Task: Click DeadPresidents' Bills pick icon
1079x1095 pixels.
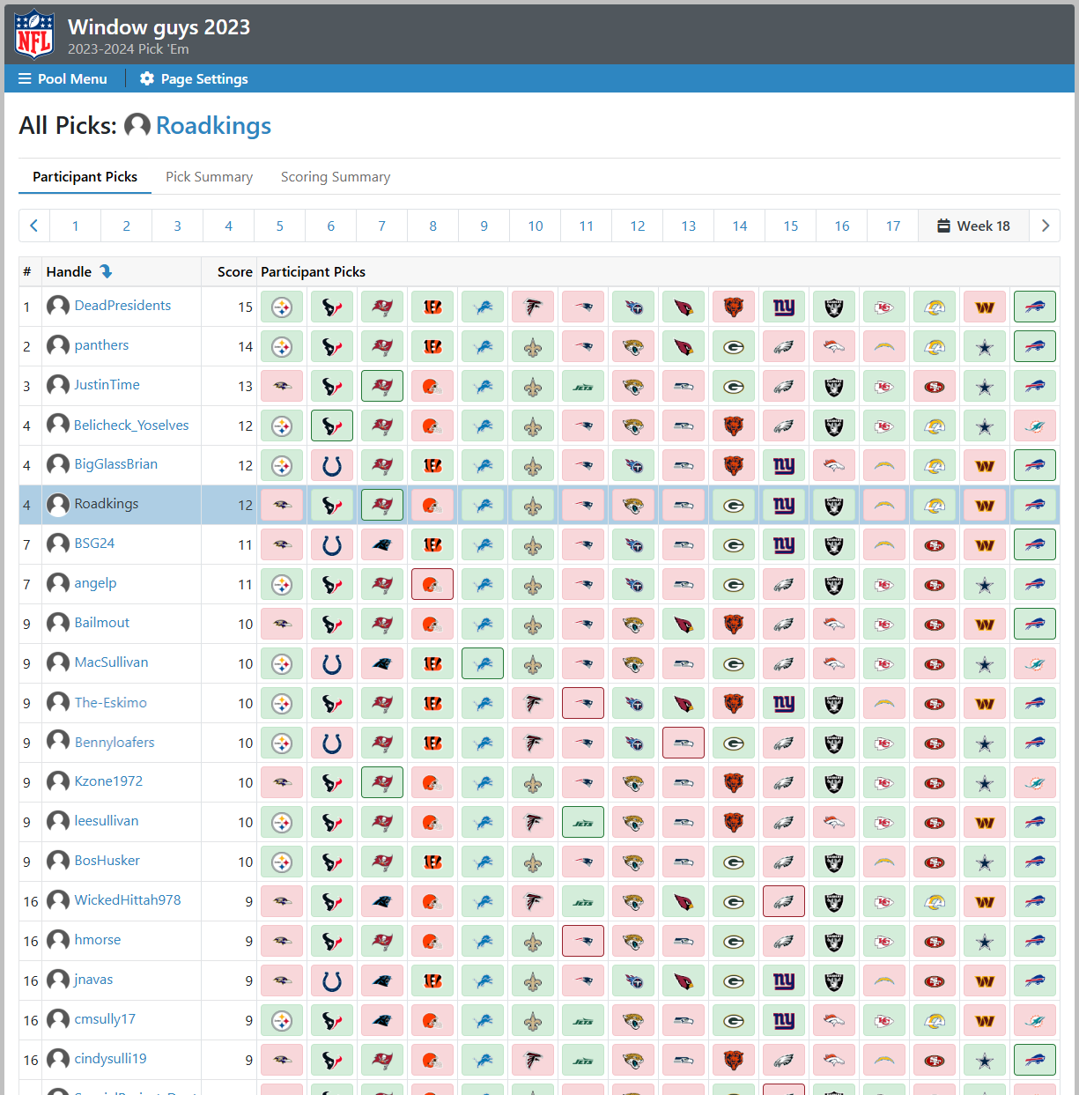Action: pyautogui.click(x=1035, y=307)
